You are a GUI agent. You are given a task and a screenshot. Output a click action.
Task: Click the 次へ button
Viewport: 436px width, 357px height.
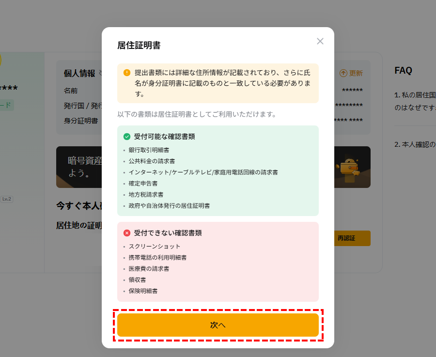click(x=218, y=325)
